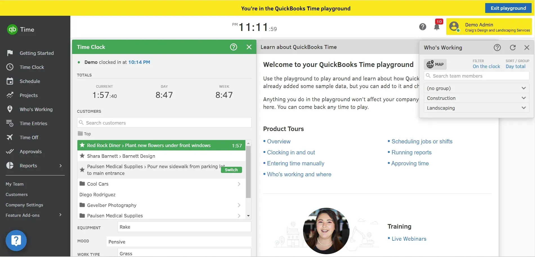The width and height of the screenshot is (535, 257).
Task: Click the Paulsen Medical Supplies folder icon
Action: click(82, 215)
